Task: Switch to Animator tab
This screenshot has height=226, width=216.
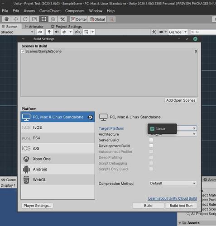Action: pos(34,27)
